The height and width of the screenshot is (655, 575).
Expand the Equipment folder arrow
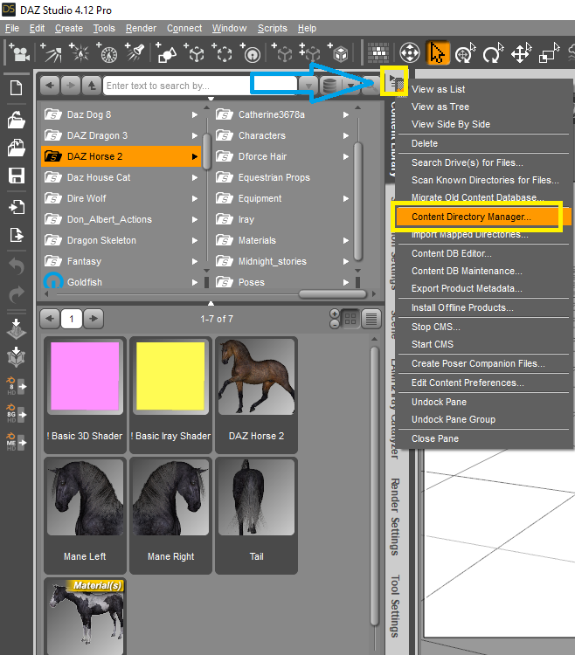click(345, 198)
